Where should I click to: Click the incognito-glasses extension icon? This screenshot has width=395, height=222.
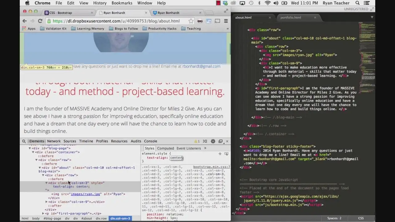tap(200, 21)
